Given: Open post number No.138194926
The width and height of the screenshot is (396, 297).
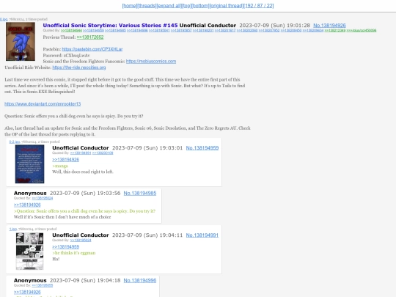Looking at the screenshot, I should click(329, 25).
